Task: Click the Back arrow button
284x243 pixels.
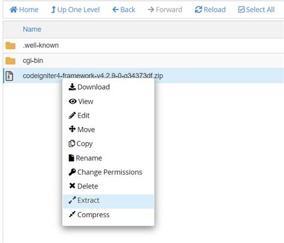Action: click(123, 10)
